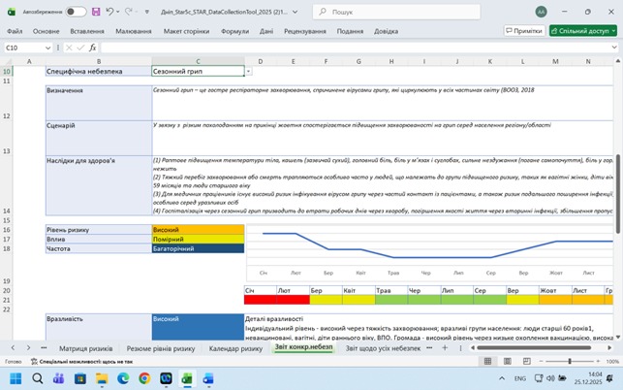
Task: Click the search box Пошук
Action: click(x=388, y=13)
